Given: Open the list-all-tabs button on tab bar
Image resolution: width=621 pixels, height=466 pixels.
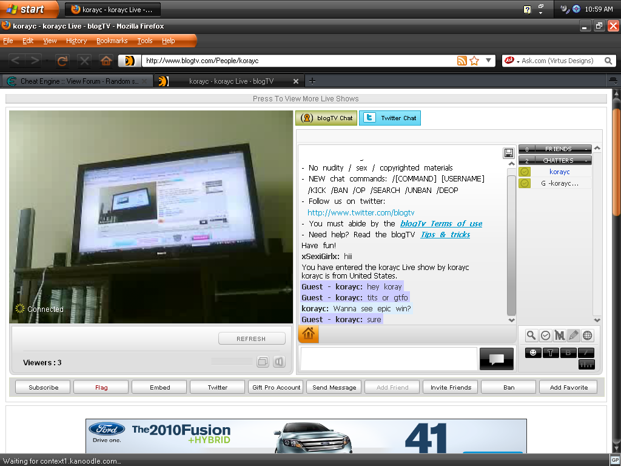Looking at the screenshot, I should [x=613, y=81].
